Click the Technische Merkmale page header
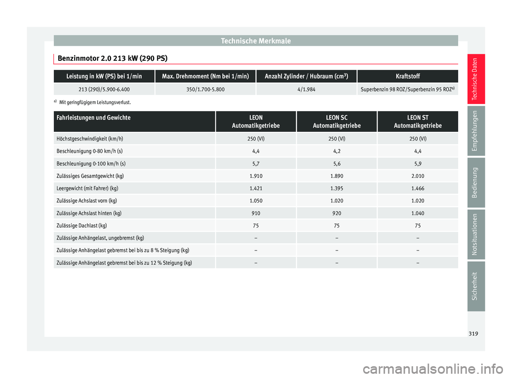The height and width of the screenshot is (378, 512). click(255, 41)
